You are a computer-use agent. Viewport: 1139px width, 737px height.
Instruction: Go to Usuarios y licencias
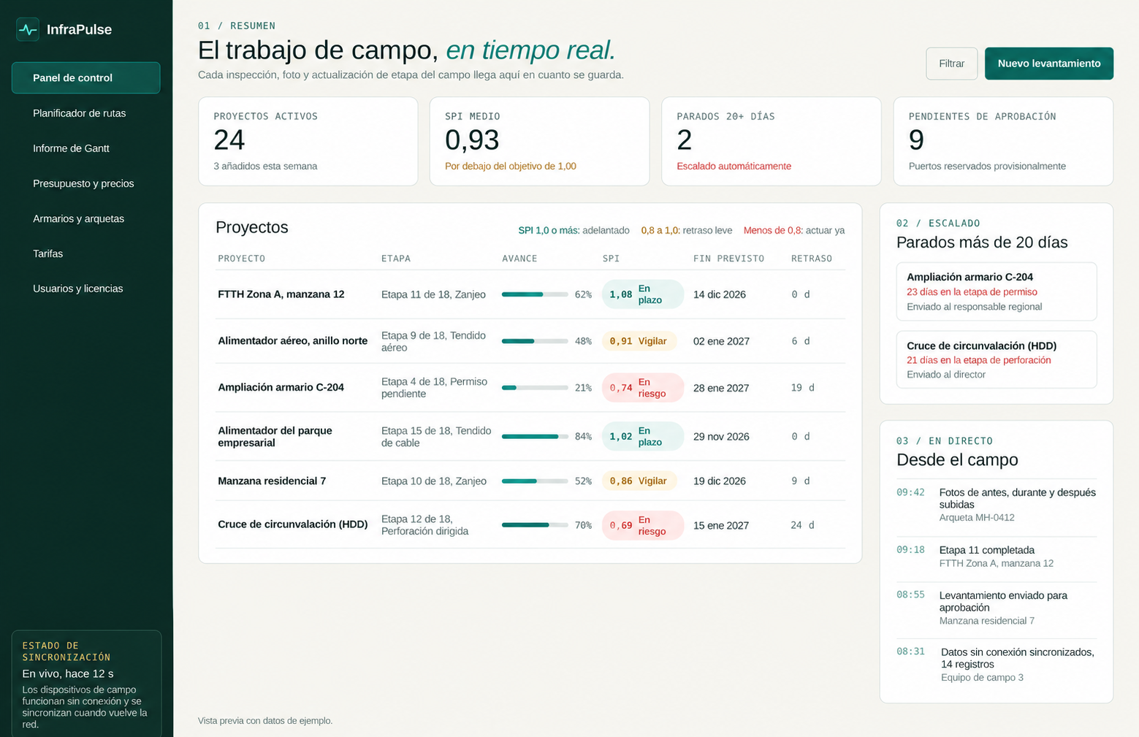coord(77,289)
